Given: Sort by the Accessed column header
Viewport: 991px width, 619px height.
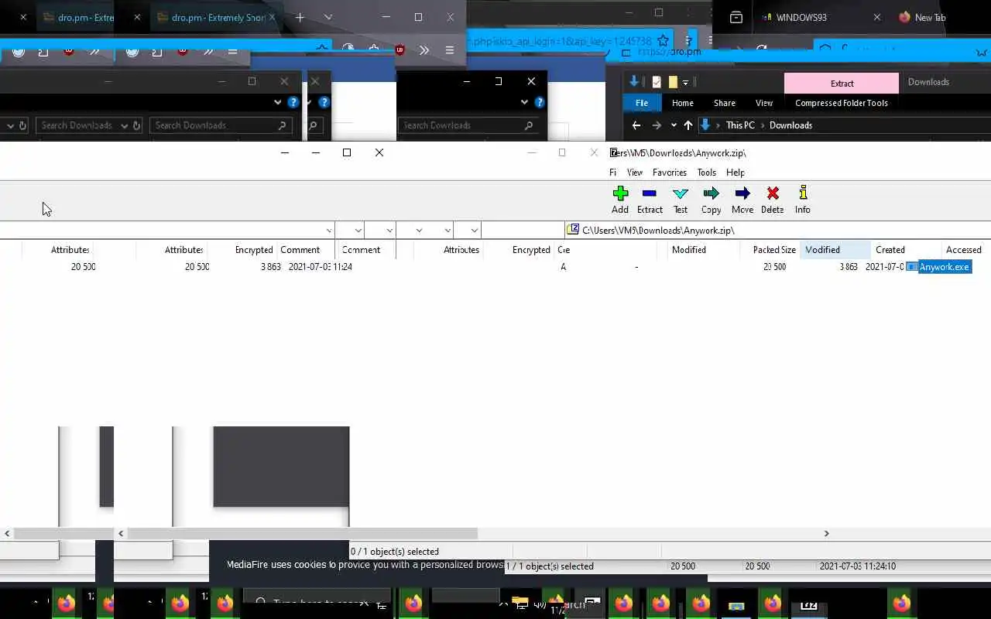Looking at the screenshot, I should 963,250.
